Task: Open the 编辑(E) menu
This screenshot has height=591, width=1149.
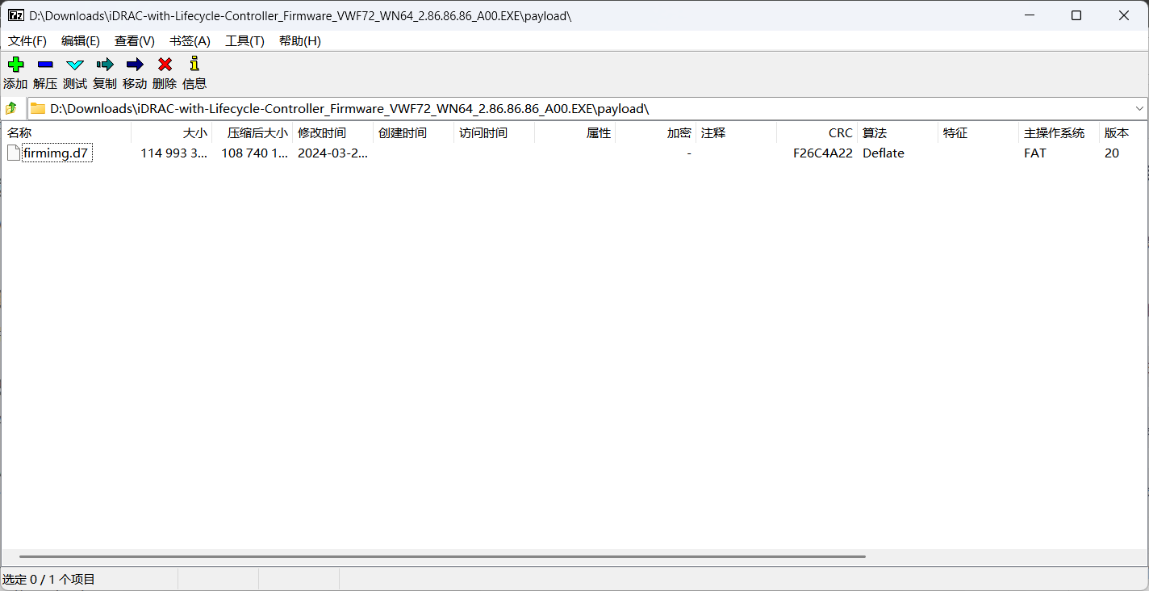Action: click(81, 41)
